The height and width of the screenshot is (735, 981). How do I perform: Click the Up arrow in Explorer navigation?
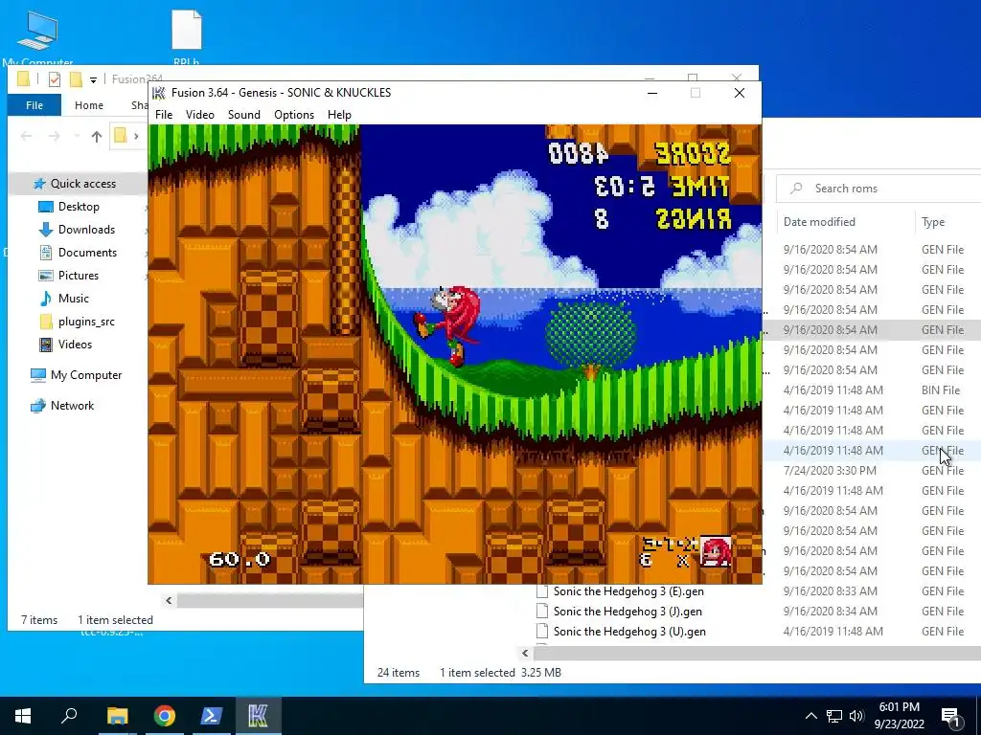pos(97,136)
